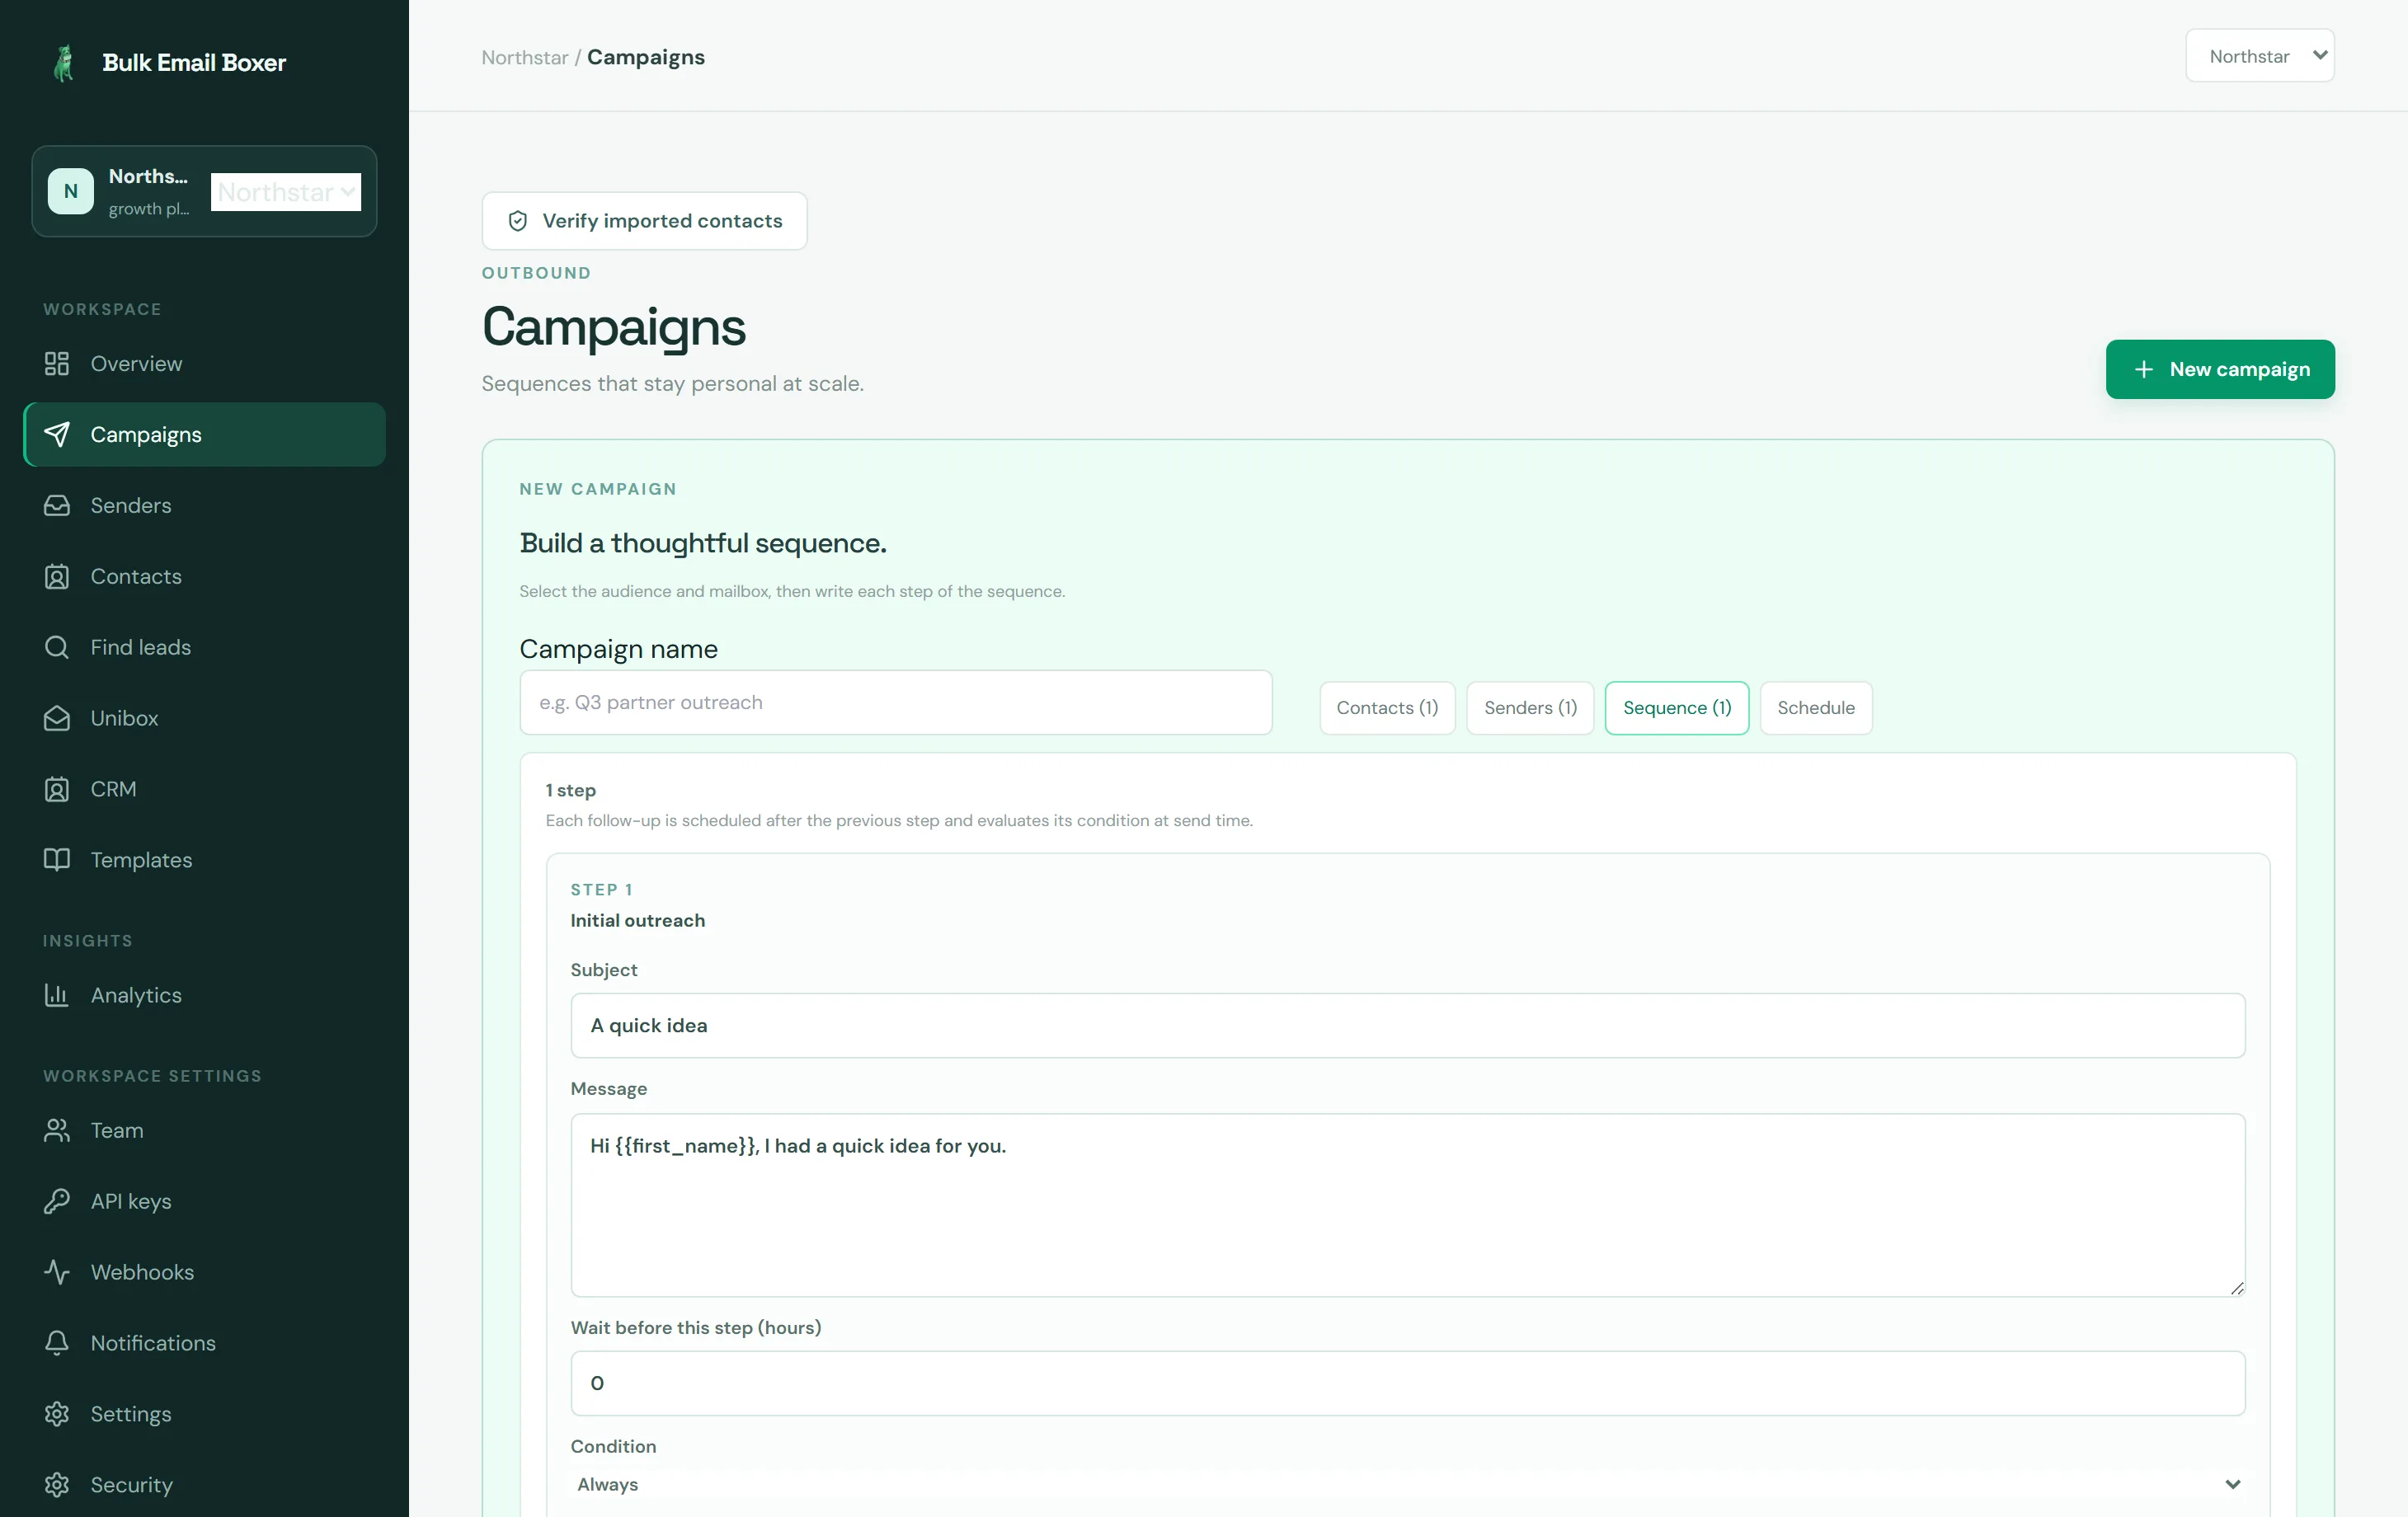
Task: Click the Security sidebar icon
Action: click(57, 1485)
